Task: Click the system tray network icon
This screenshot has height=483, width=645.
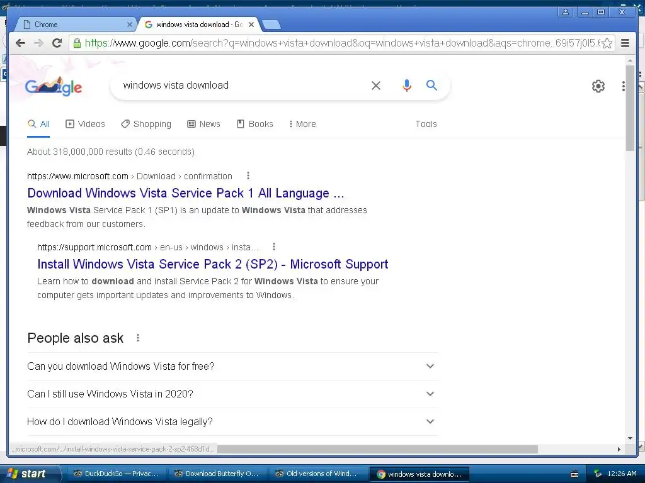Action: (x=598, y=474)
